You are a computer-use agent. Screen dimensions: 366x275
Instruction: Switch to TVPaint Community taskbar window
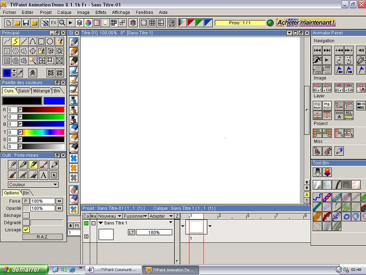pos(114,270)
